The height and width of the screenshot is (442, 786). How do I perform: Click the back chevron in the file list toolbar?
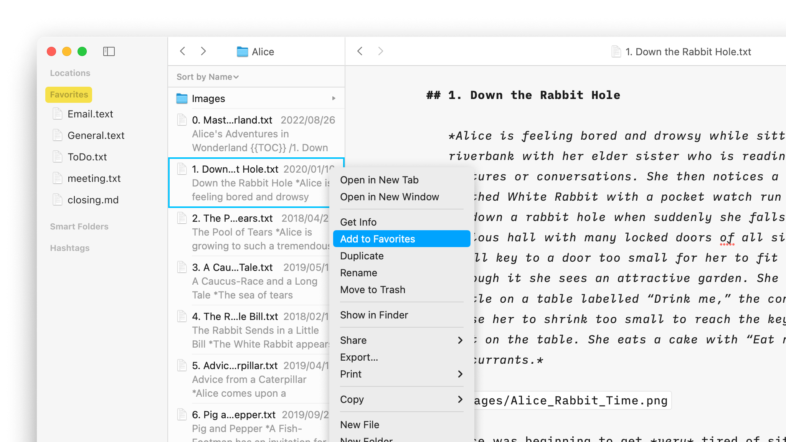click(183, 51)
